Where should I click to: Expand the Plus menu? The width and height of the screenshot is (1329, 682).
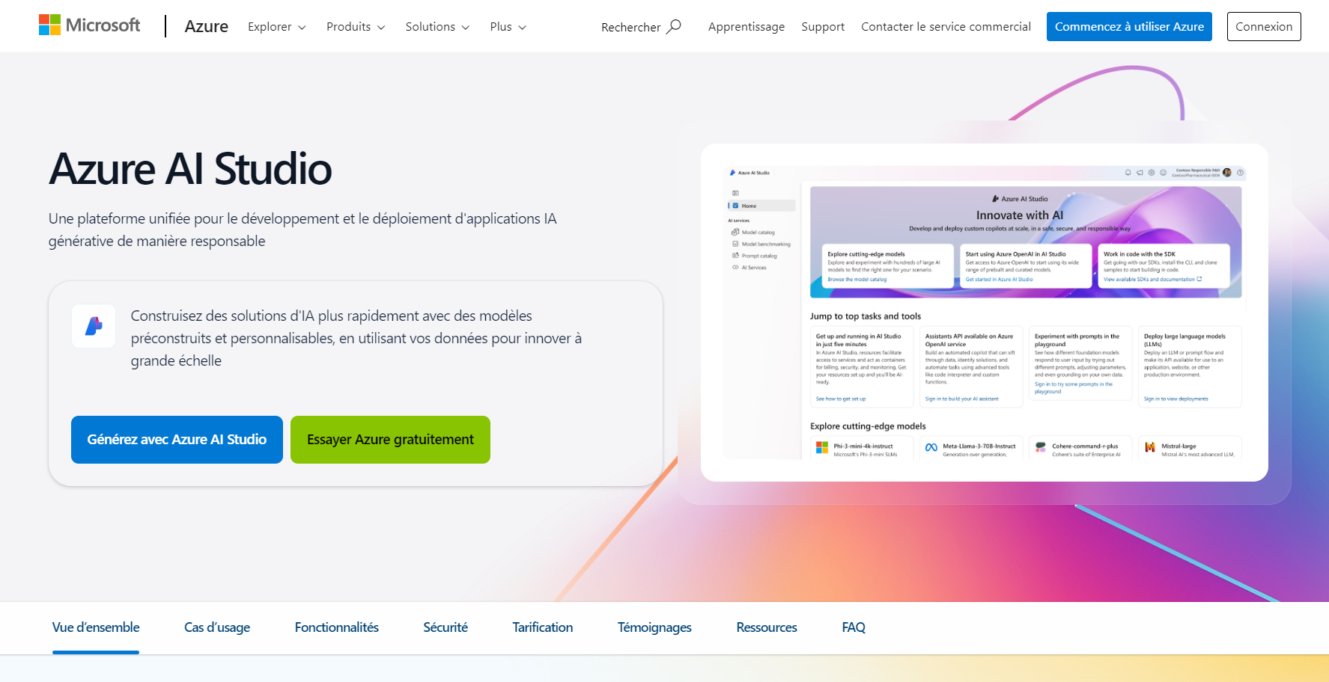pyautogui.click(x=508, y=27)
